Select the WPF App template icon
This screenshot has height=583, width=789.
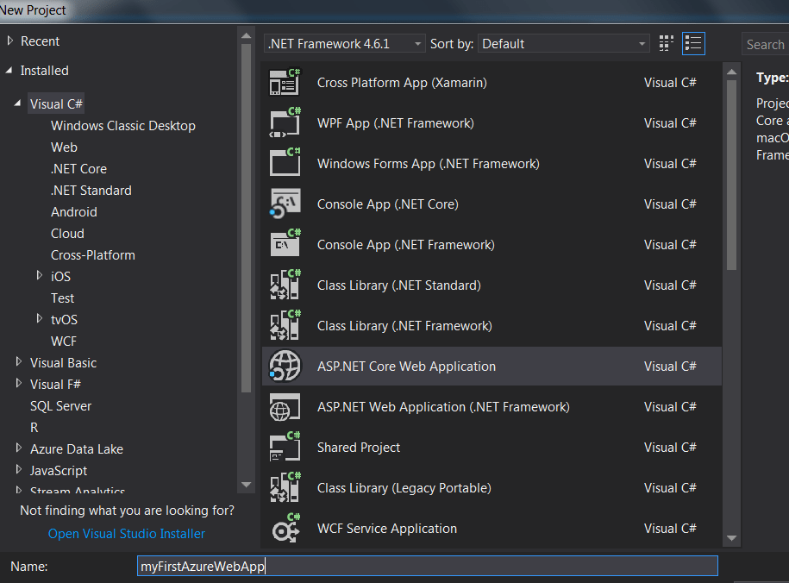(x=285, y=123)
